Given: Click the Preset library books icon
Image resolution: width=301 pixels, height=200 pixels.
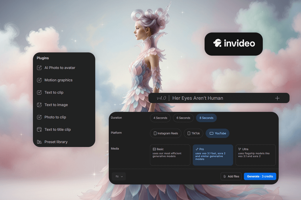Looking at the screenshot, I should [x=39, y=142].
